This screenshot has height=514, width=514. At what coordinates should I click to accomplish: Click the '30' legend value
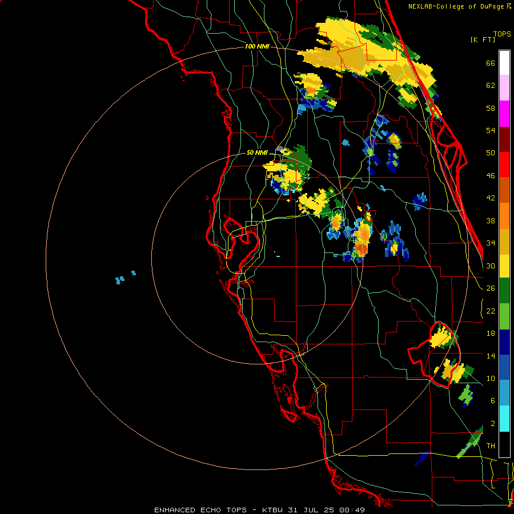pyautogui.click(x=491, y=266)
